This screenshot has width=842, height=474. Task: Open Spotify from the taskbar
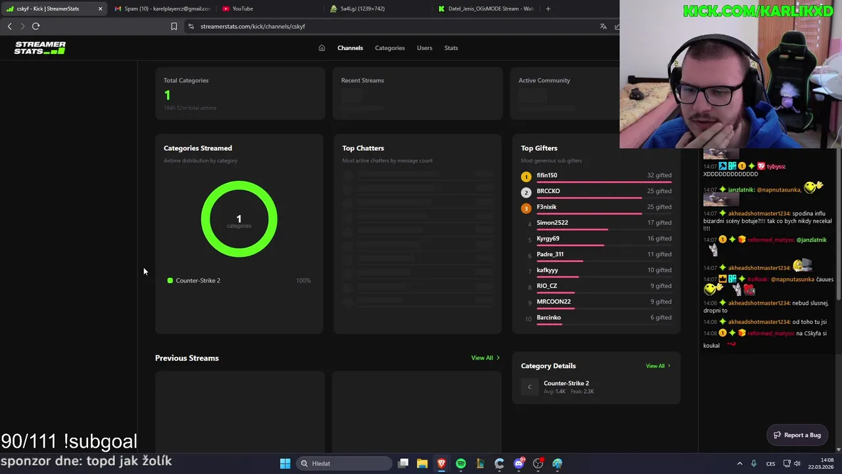460,463
